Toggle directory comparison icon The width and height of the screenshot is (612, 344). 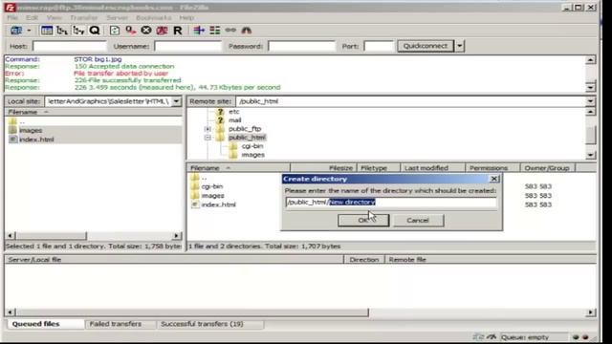pyautogui.click(x=214, y=31)
